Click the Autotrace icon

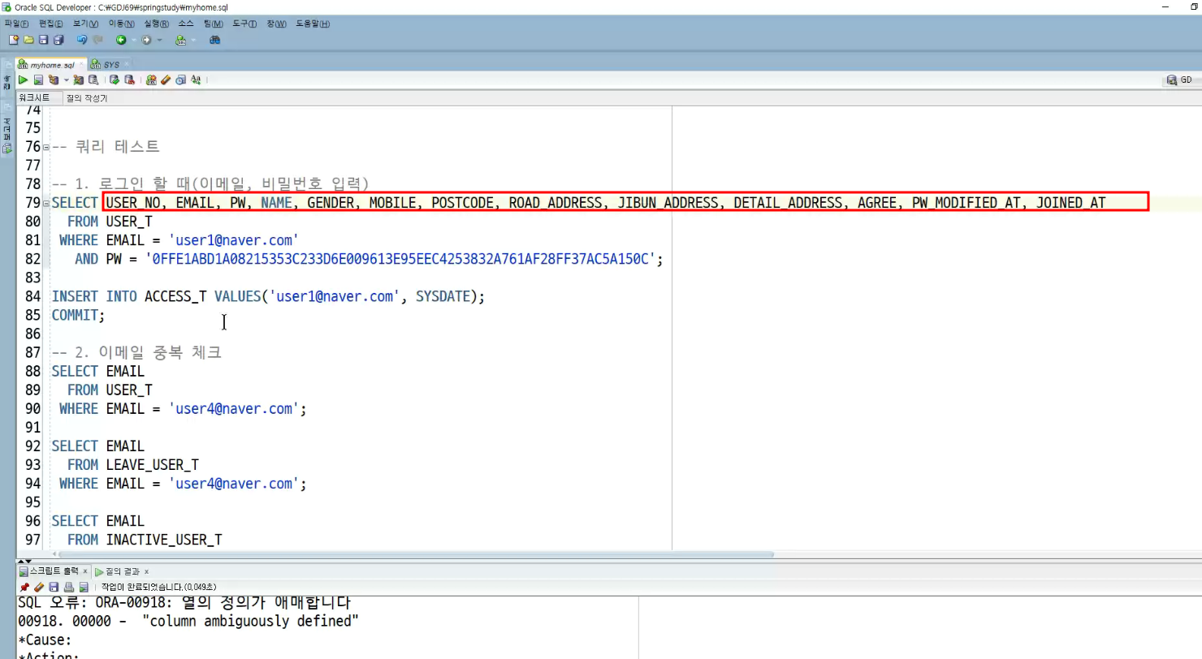point(78,80)
